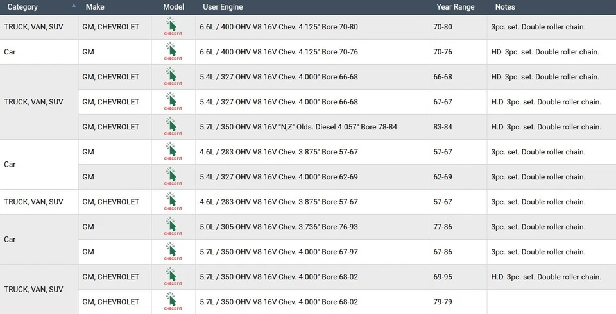Click Check Fit for the 67-67 year range row
The width and height of the screenshot is (616, 314).
coord(171,102)
